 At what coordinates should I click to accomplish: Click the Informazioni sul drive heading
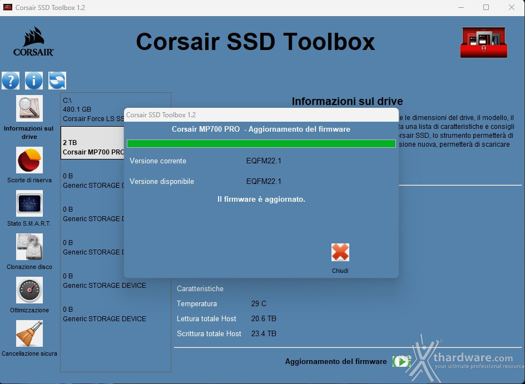pos(347,101)
